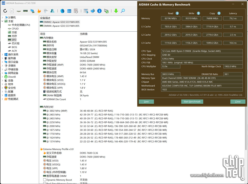Click the blue pie chart toolbar icon
This screenshot has height=184, width=248.
63,11
